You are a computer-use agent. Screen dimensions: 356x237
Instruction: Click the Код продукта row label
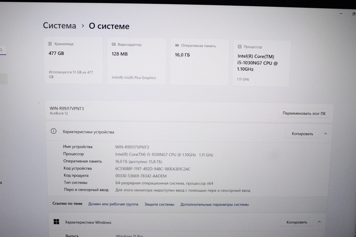(76, 176)
